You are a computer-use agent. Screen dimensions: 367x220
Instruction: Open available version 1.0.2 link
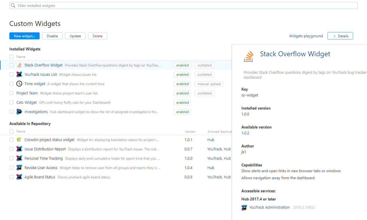coord(245,133)
